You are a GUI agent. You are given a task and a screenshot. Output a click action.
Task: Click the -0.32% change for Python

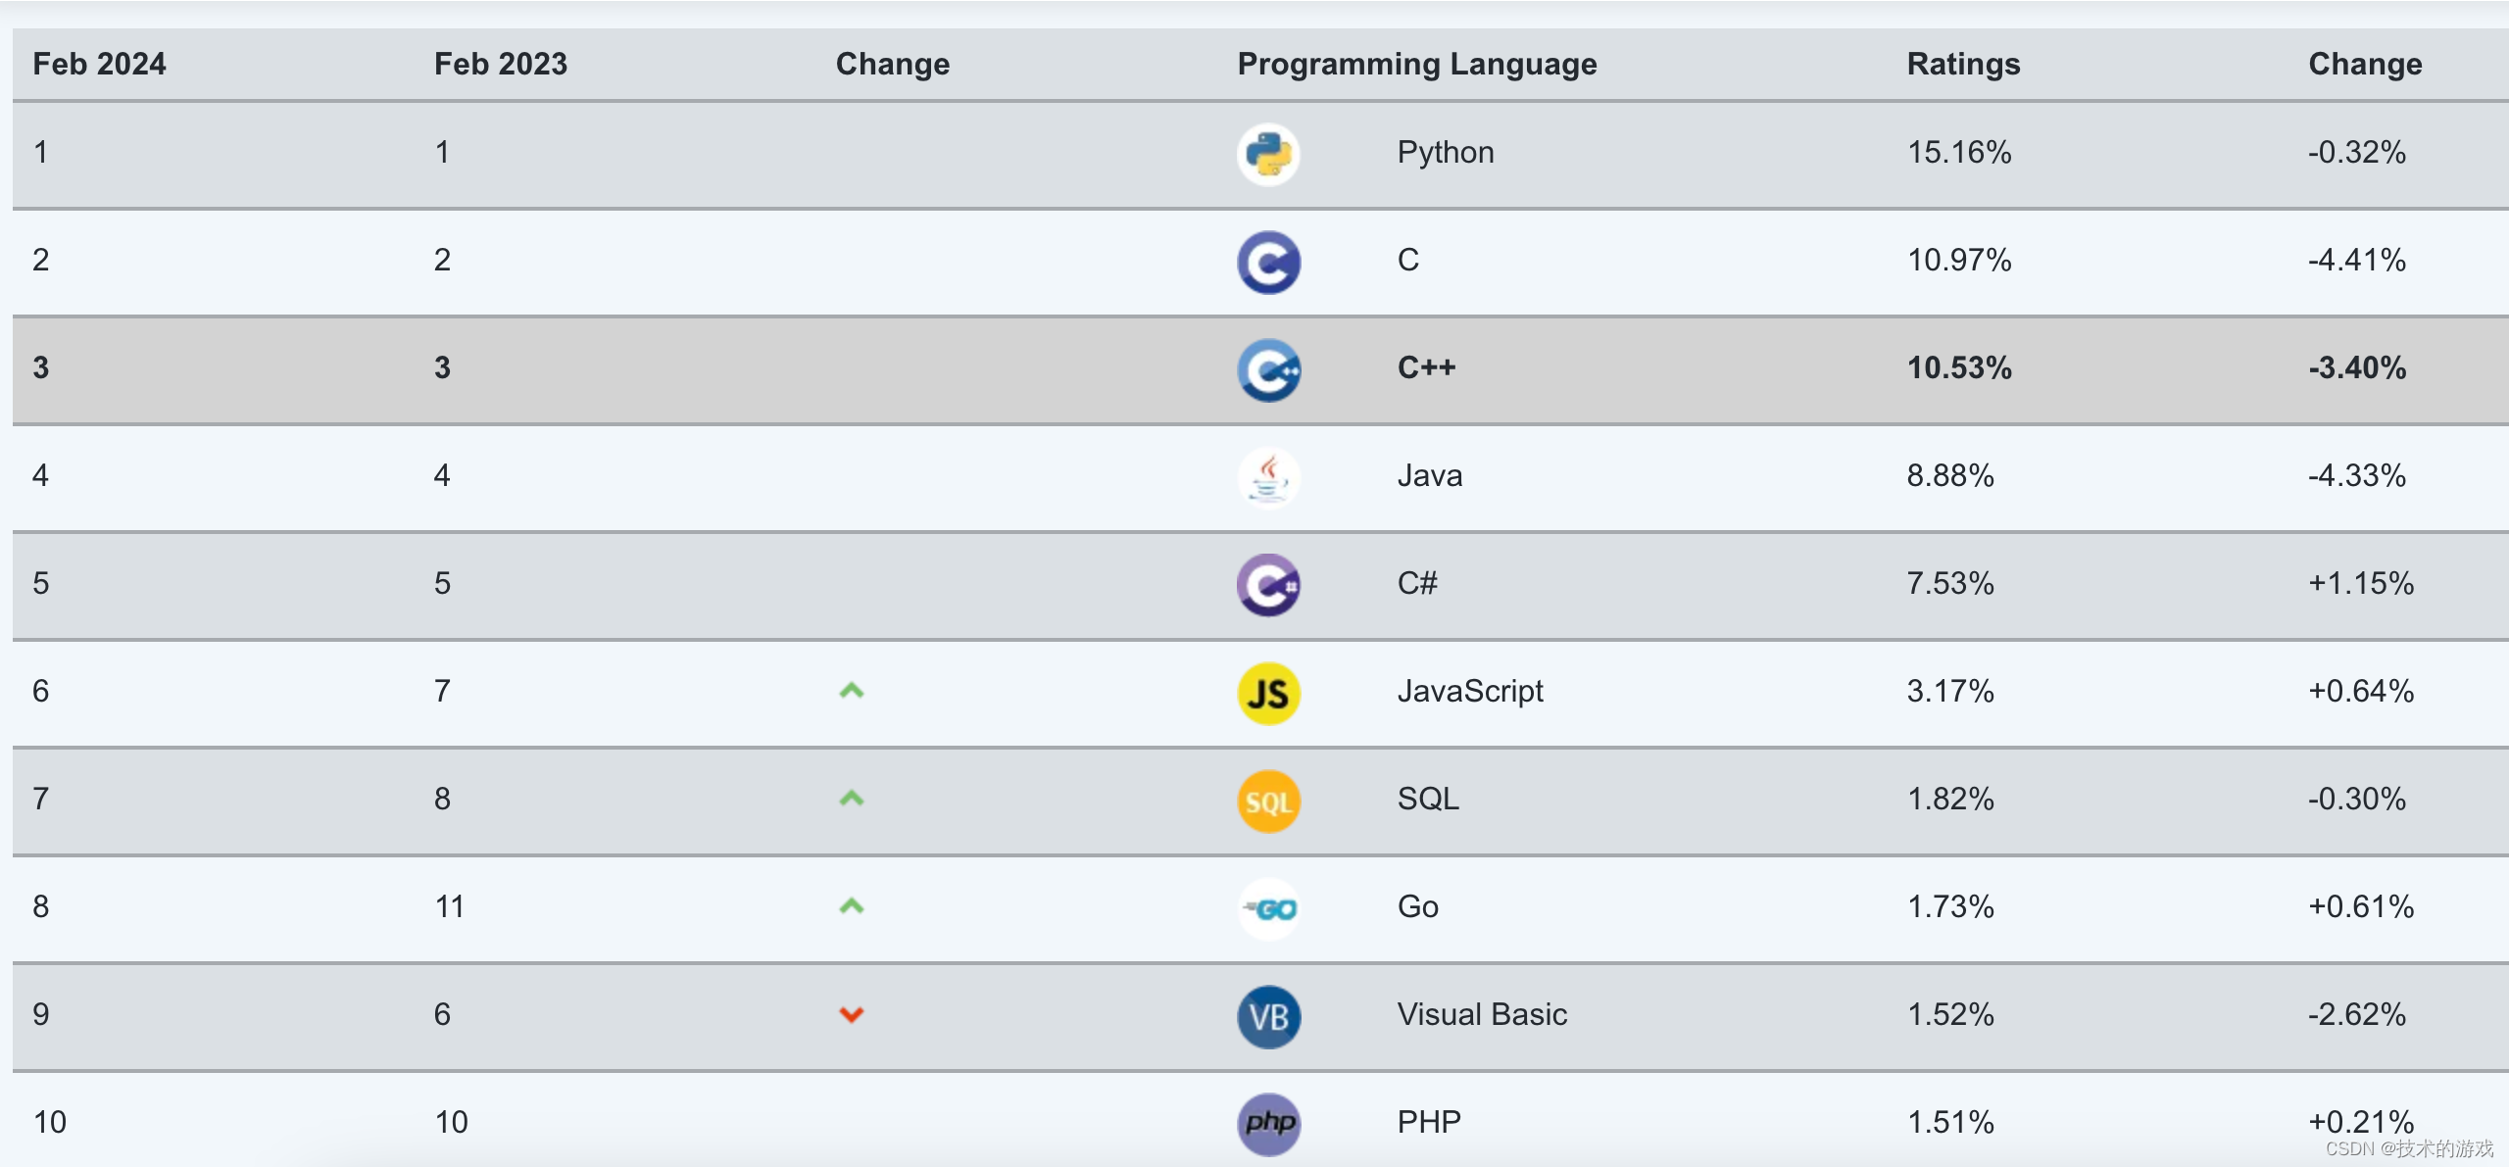point(2357,152)
